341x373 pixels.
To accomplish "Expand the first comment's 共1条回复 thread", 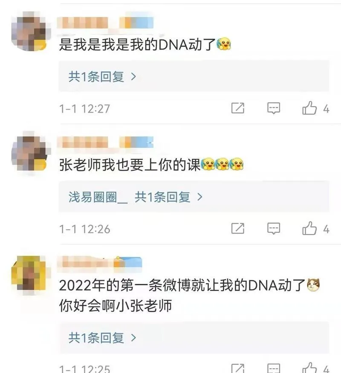I will point(102,77).
